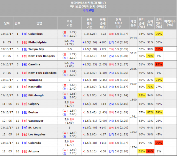Image resolution: width=177 pixels, height=156 pixels.
Task: Click New York Rangers' -142 moneyline odds
Action: (103, 56)
